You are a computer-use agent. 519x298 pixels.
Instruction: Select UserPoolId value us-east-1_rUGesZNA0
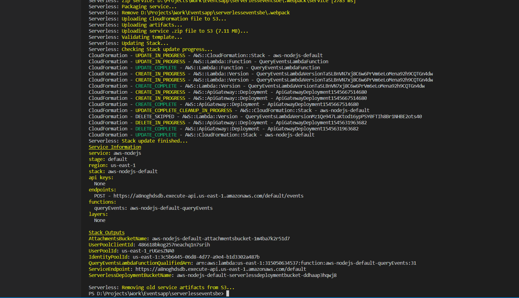(148, 251)
